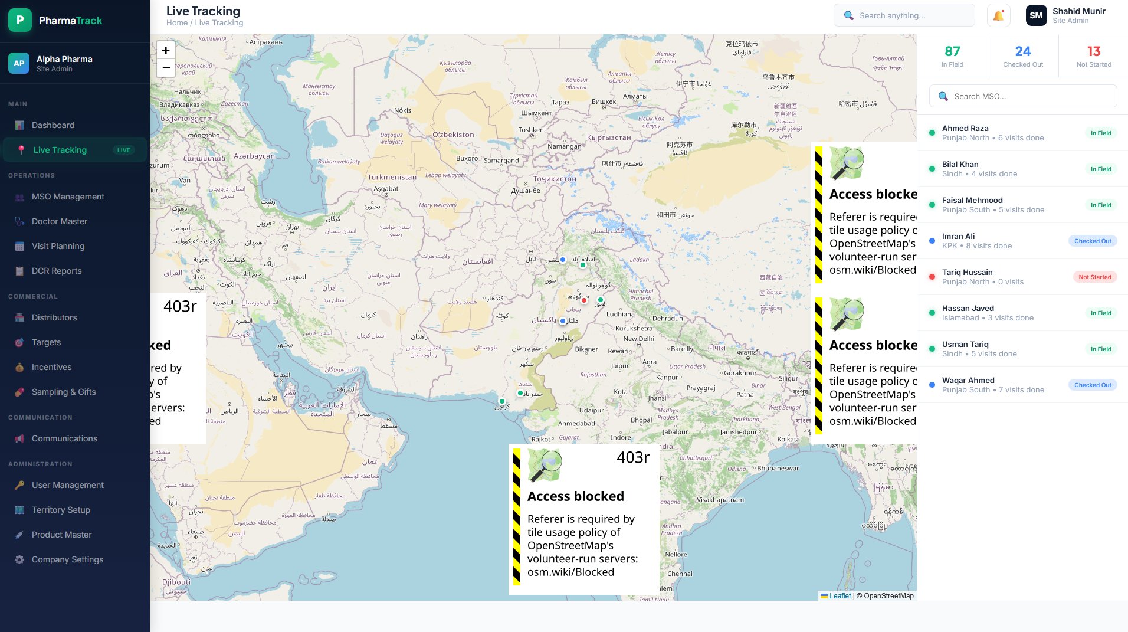Click the Distributors icon
The image size is (1128, 632).
pos(19,317)
